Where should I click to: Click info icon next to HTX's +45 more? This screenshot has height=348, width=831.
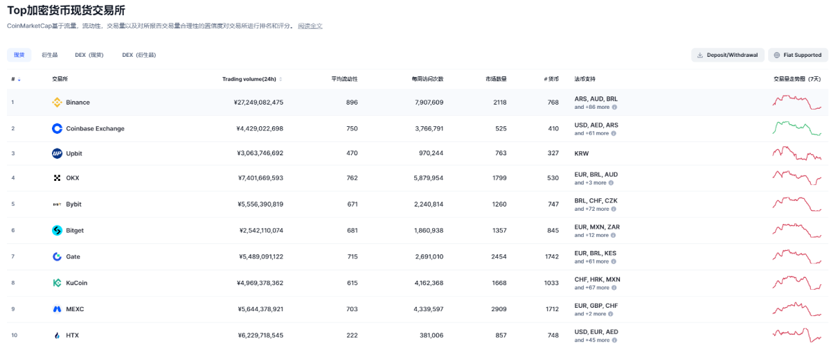coord(614,340)
